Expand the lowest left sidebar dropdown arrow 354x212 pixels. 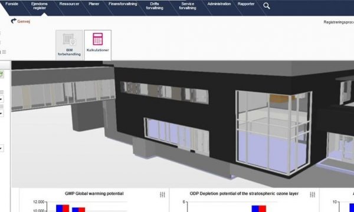(x=1, y=148)
